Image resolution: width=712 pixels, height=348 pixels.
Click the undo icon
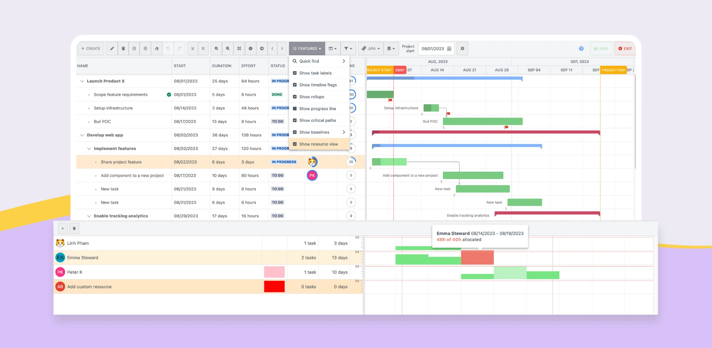click(168, 48)
